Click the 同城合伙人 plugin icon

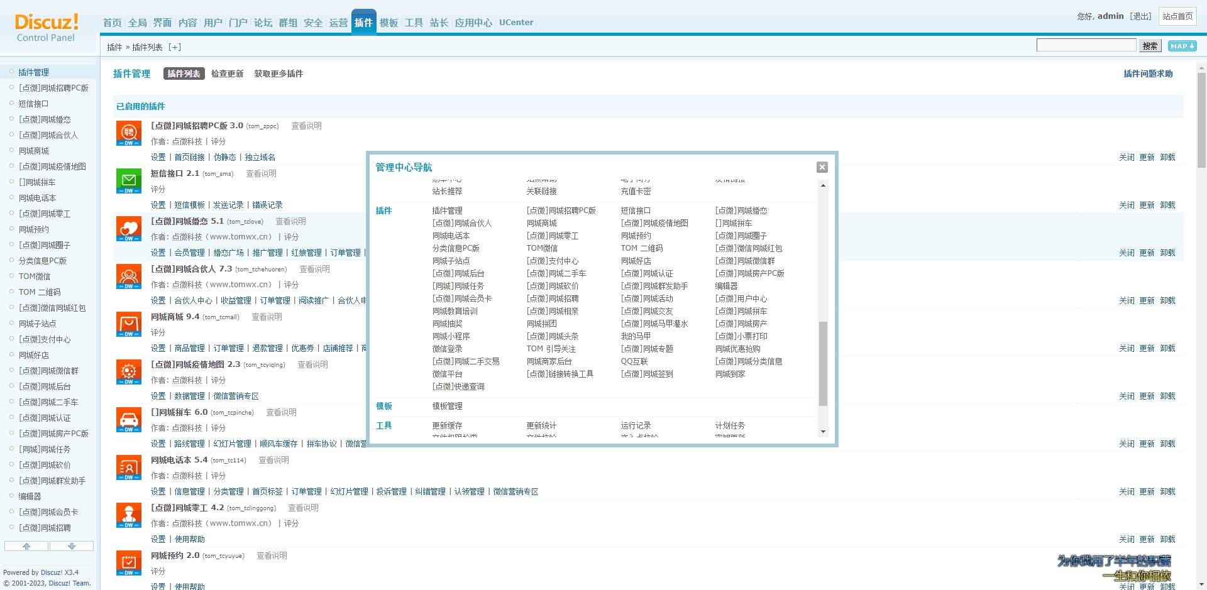pos(129,276)
